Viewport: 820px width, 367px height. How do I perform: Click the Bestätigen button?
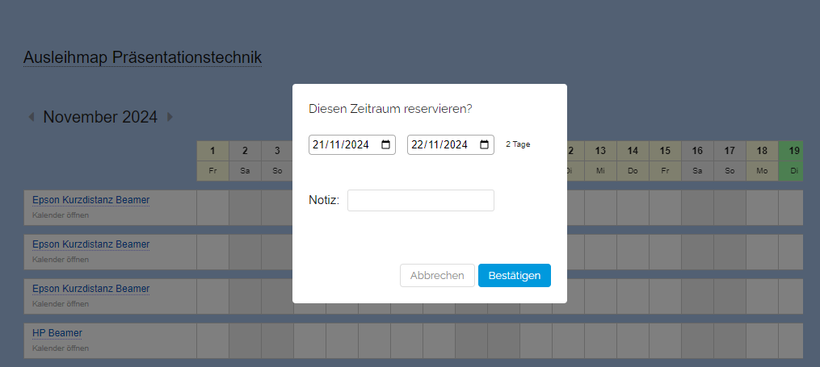515,276
